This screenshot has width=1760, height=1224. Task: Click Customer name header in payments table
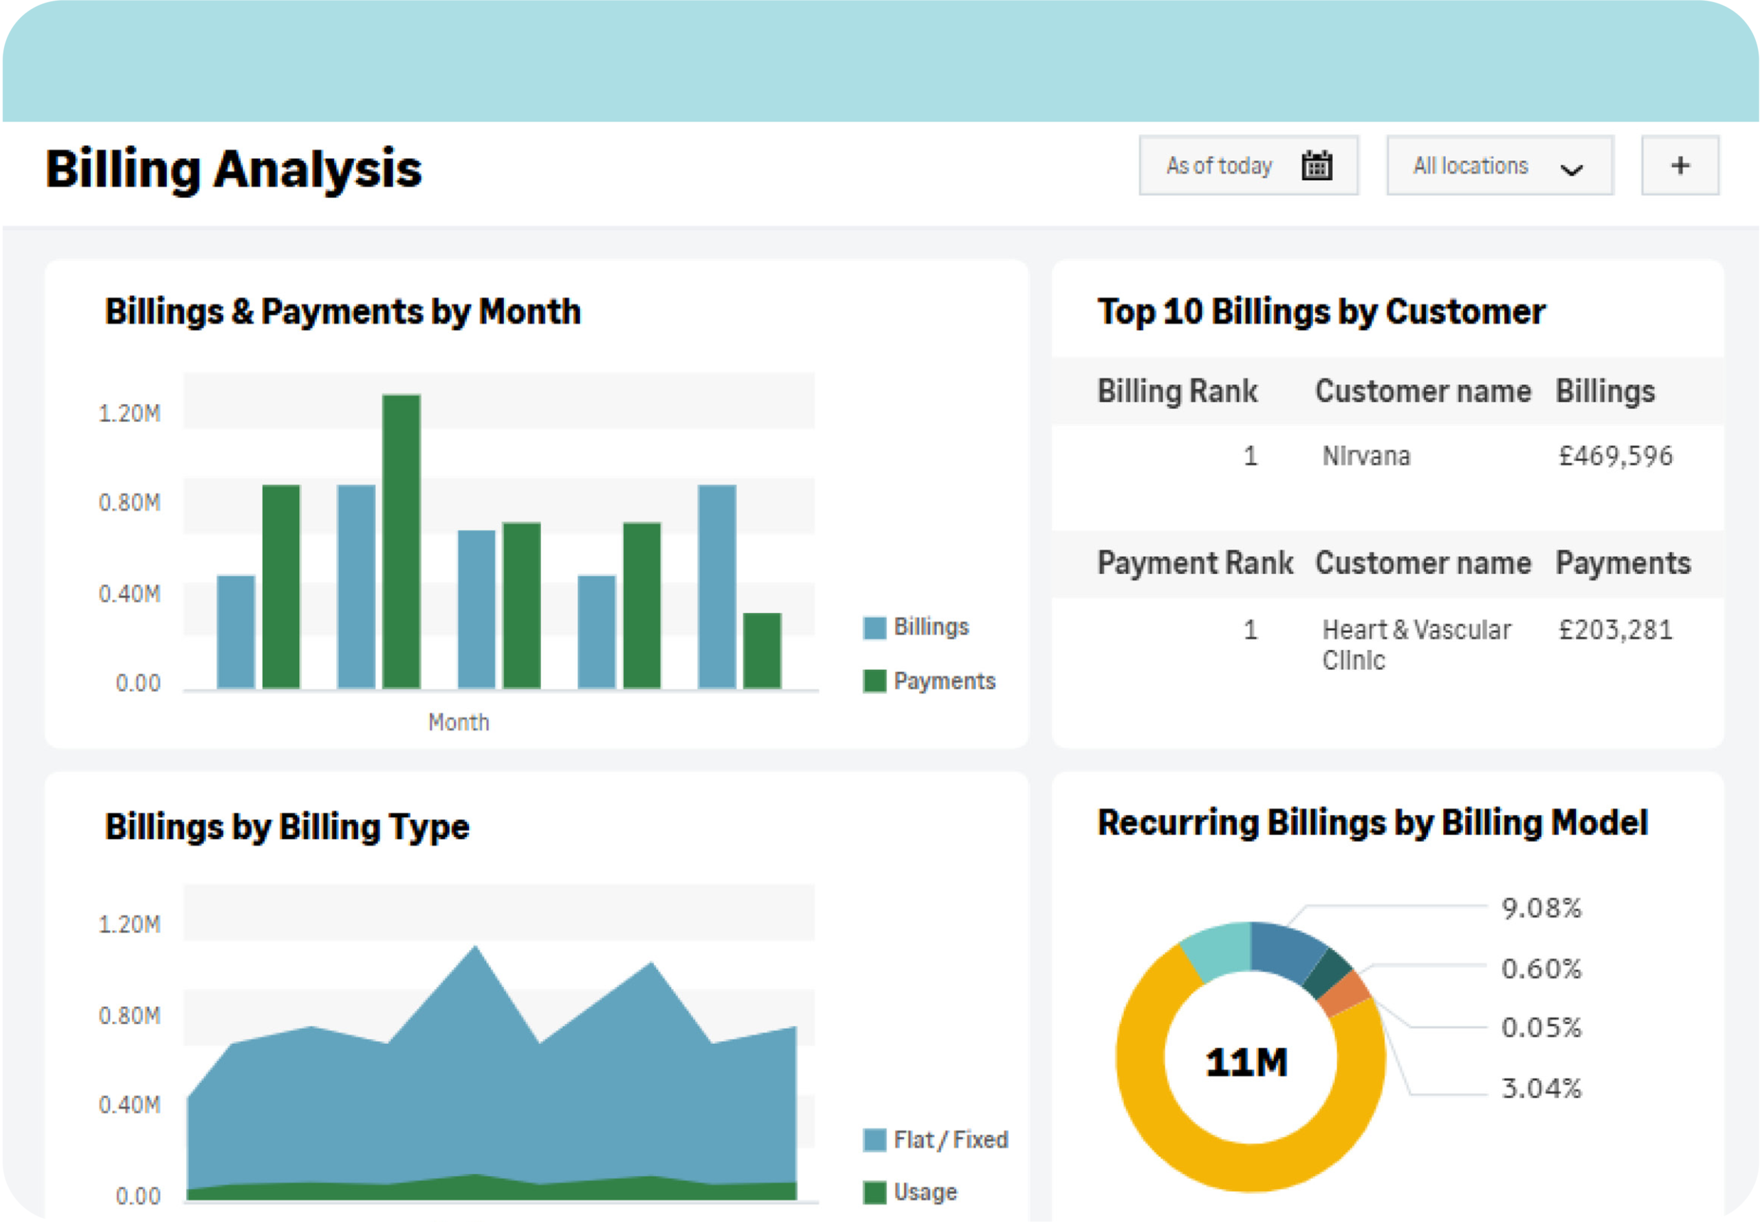pos(1422,564)
